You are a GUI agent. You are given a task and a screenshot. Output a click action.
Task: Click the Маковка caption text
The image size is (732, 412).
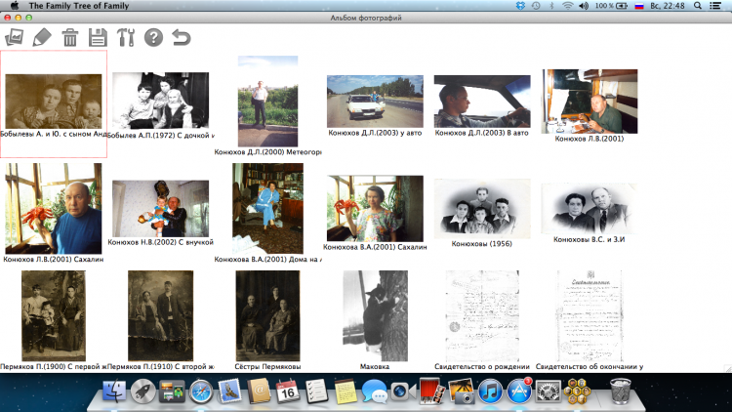tap(375, 367)
